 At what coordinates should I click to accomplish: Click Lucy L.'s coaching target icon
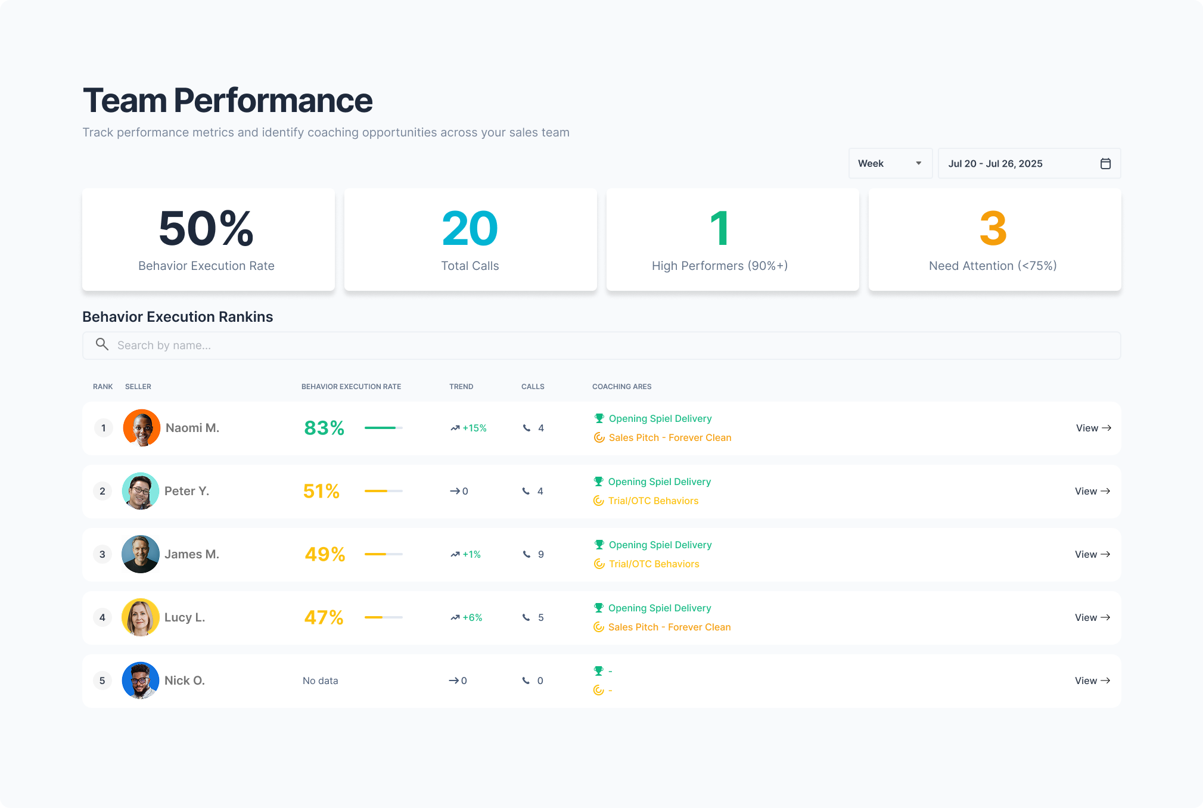click(599, 627)
